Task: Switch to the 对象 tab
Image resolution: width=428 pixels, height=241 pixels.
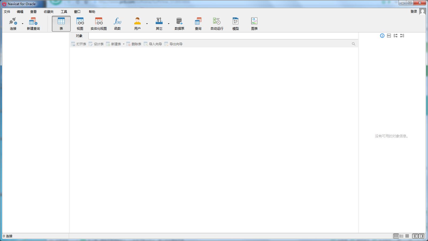Action: click(x=79, y=36)
